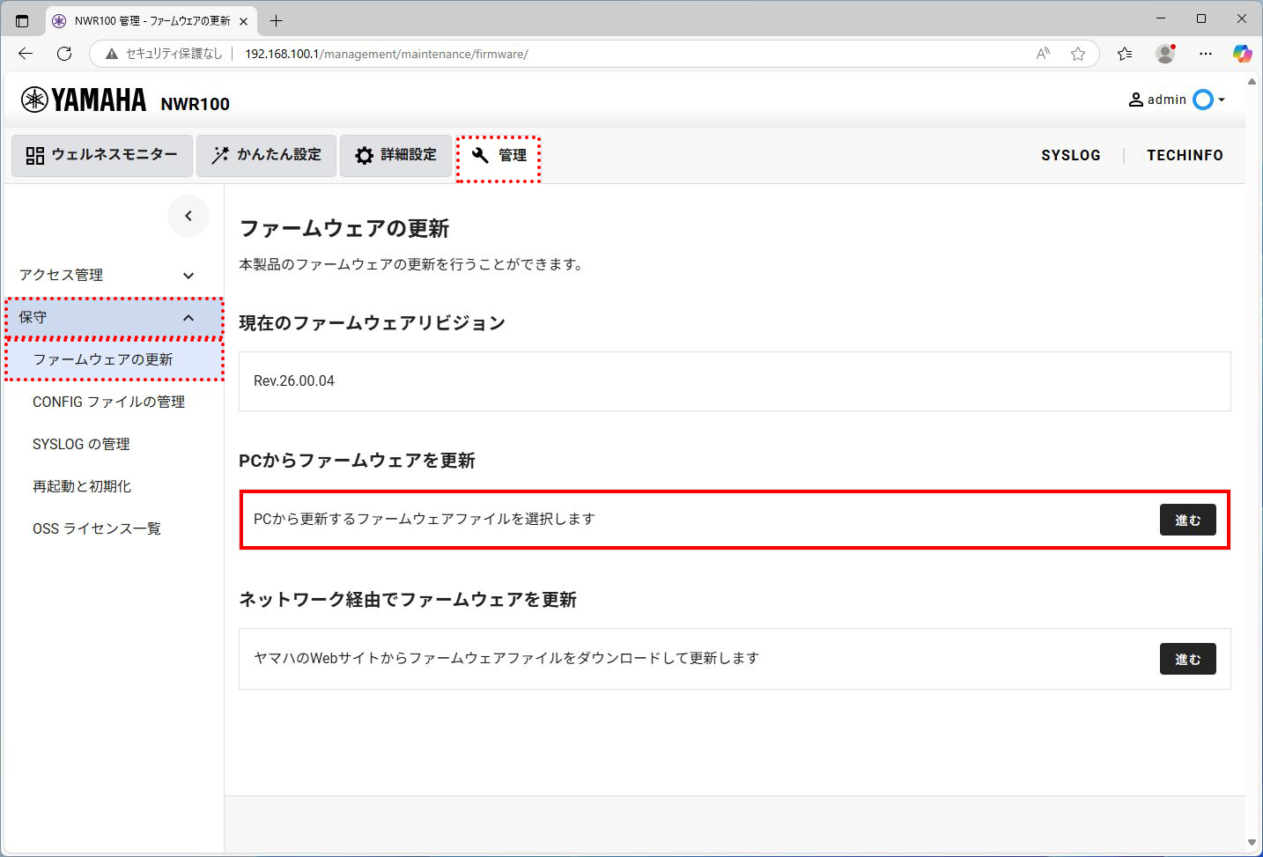
Task: Switch to the SYSLOG view
Action: pos(1071,155)
